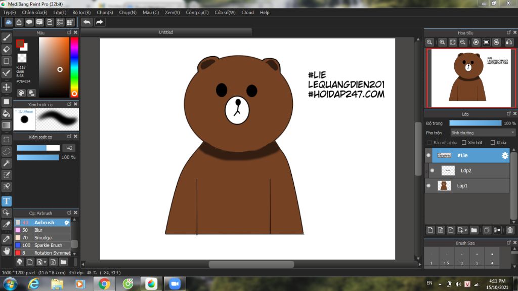Duplicate the layer icon
The width and height of the screenshot is (518, 291).
tap(487, 230)
